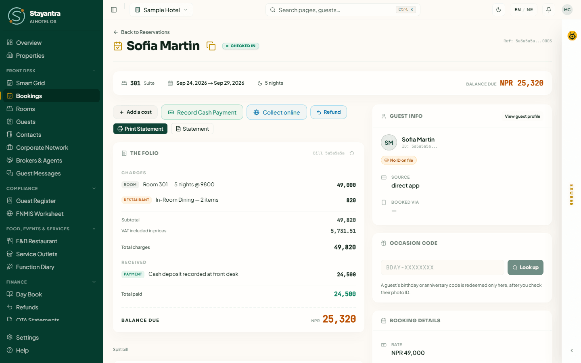Go to F&B Restaurant

51,241
